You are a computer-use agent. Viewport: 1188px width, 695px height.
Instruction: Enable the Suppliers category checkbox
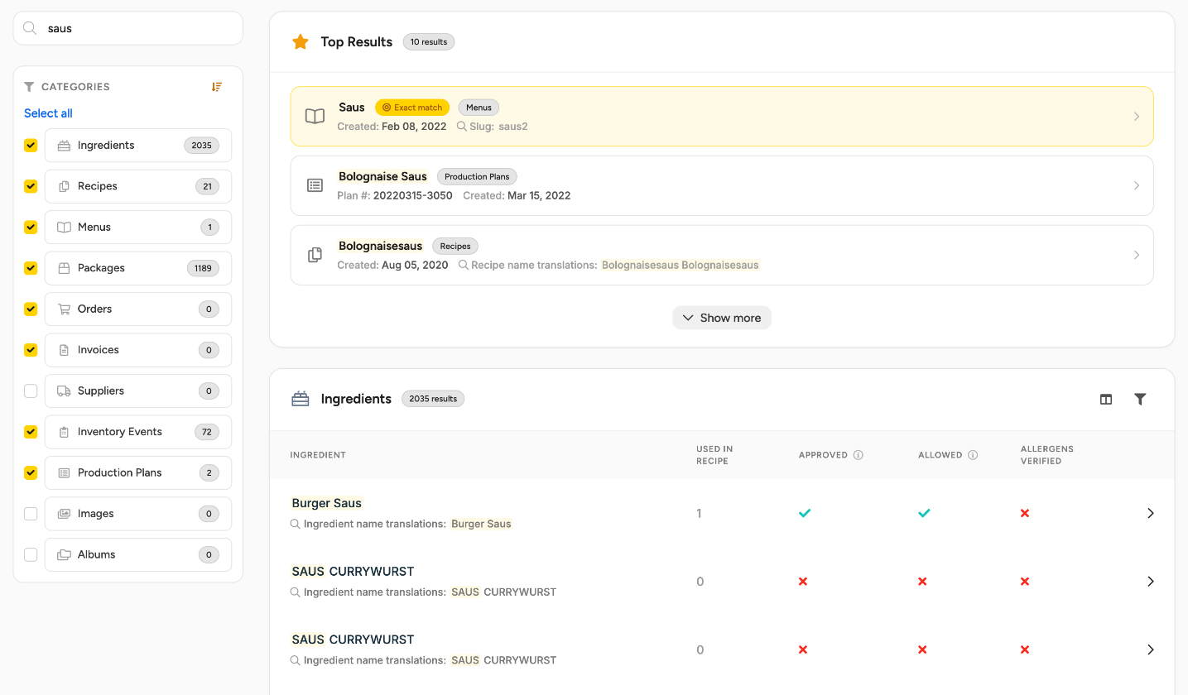coord(31,391)
